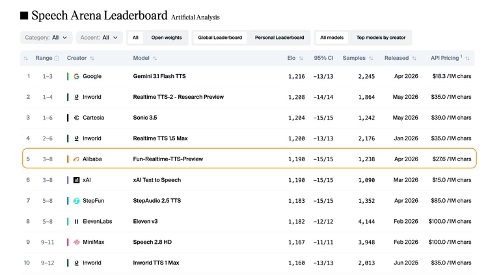Click Inworld logo in Inworld TTS 1 Max row

[76, 263]
